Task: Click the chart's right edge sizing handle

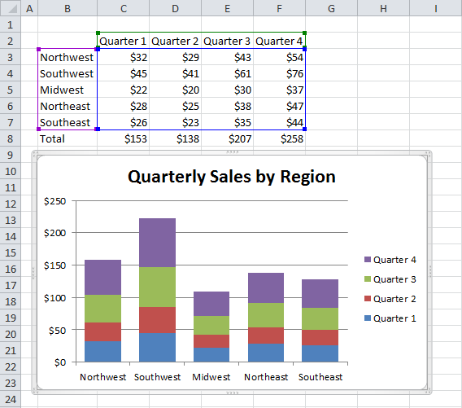Action: (430, 272)
